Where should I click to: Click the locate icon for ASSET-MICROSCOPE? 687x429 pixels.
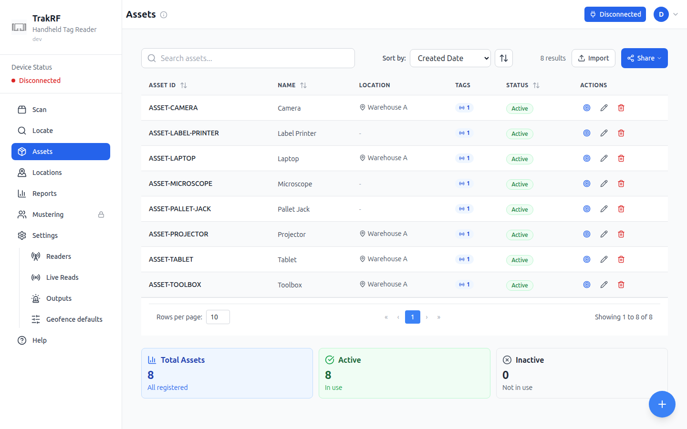(587, 184)
